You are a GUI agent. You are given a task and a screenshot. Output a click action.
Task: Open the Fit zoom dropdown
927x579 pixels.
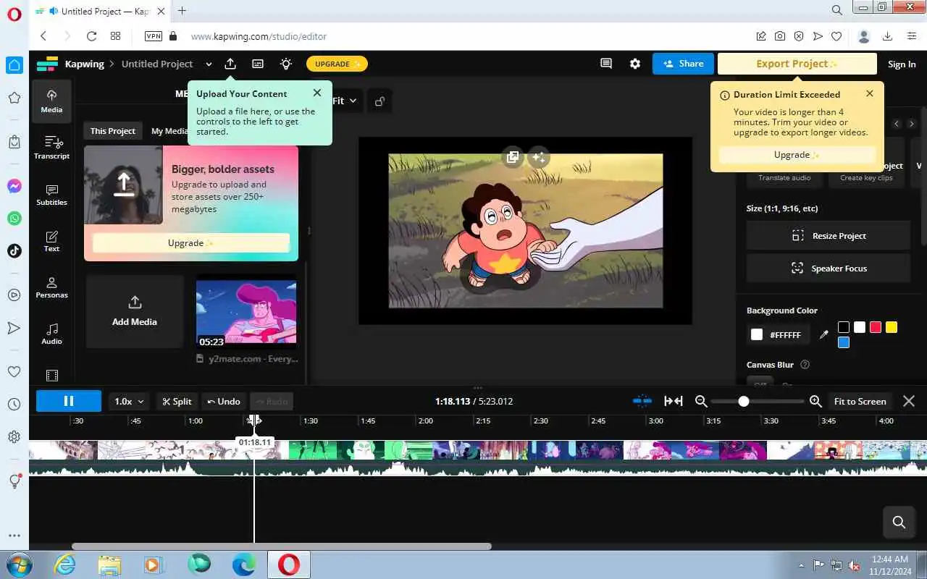point(345,101)
